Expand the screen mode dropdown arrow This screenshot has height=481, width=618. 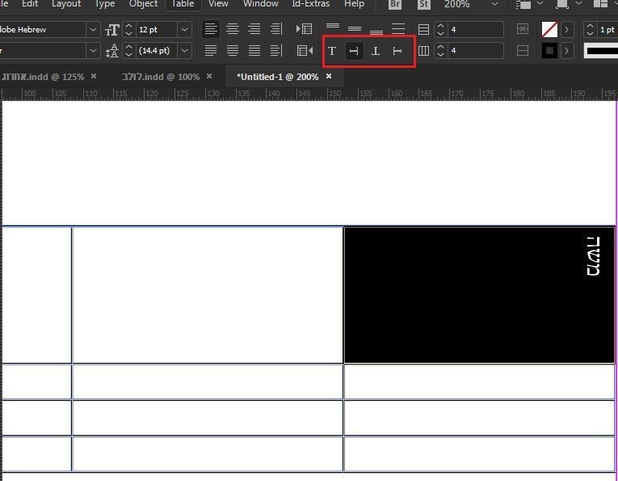click(578, 3)
